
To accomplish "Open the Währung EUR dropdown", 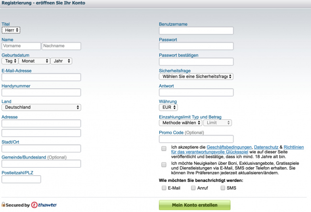I will pos(168,107).
